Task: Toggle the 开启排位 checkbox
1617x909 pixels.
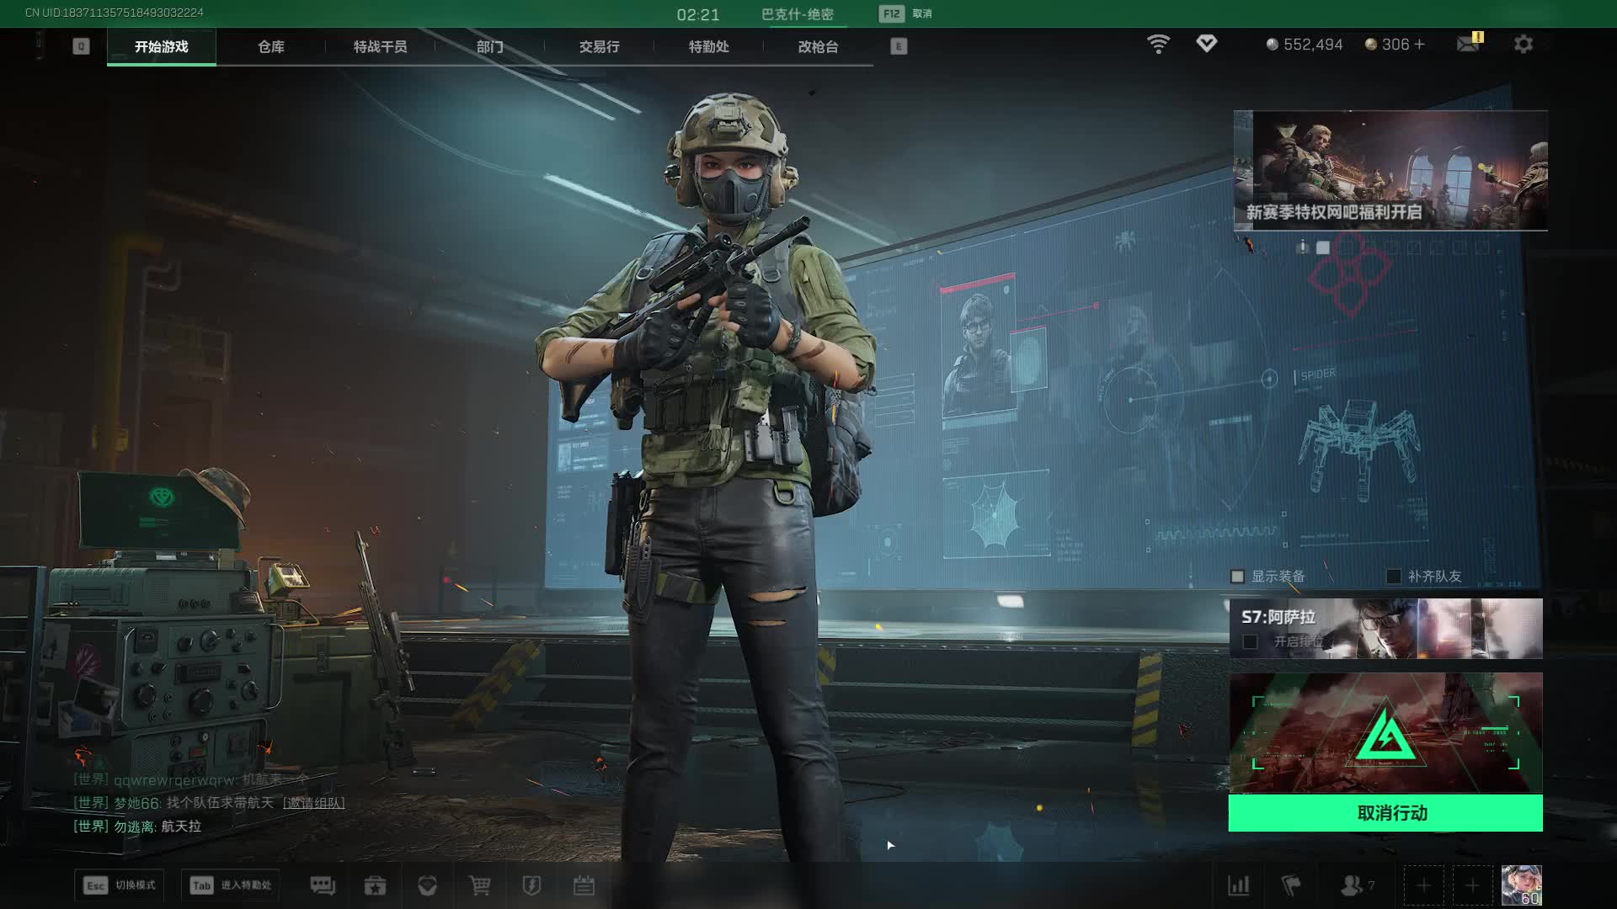Action: pos(1251,642)
